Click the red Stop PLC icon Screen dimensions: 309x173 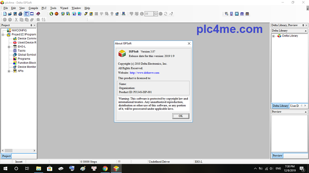57,14
